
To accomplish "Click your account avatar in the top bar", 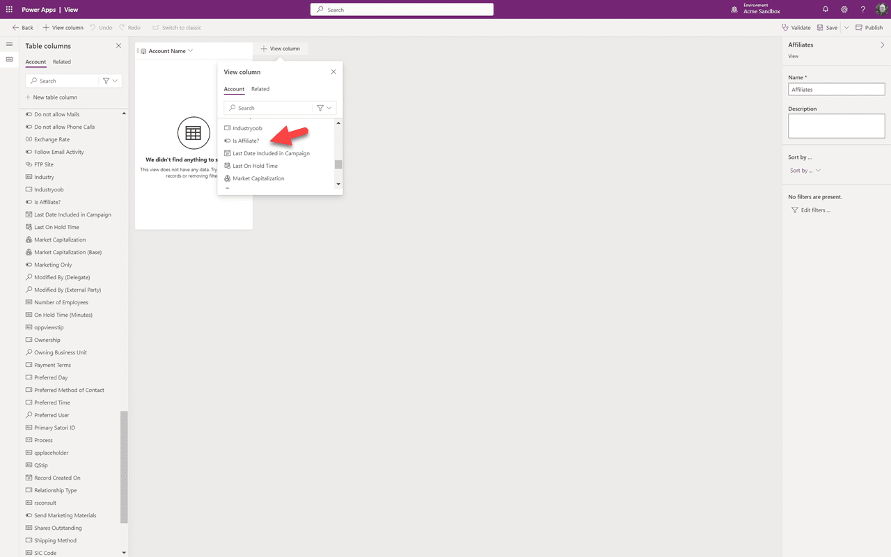I will click(x=881, y=9).
